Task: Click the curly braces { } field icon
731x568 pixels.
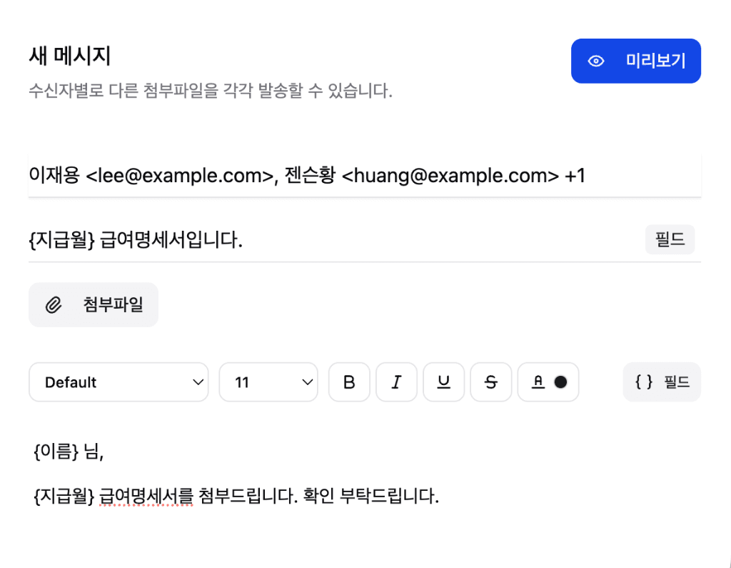Action: tap(644, 382)
